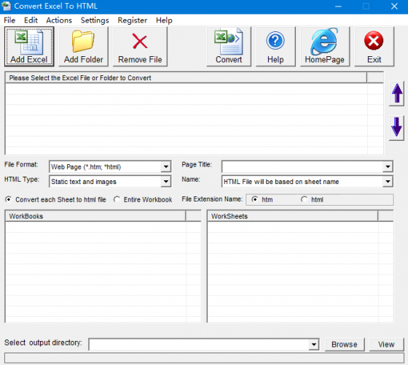
Task: Open the Actions menu
Action: coord(59,20)
